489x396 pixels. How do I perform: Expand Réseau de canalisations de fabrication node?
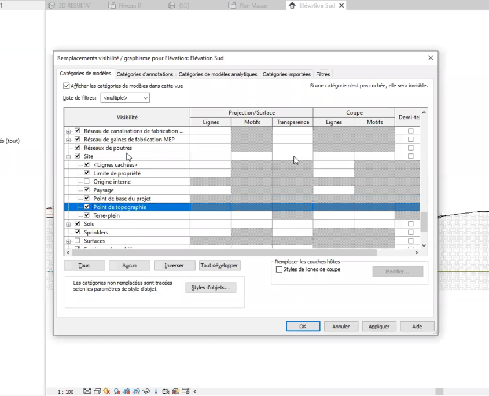[x=68, y=131]
